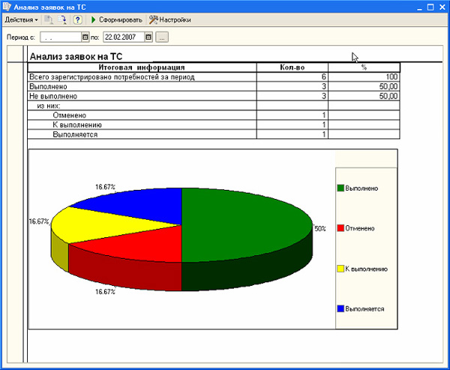The height and width of the screenshot is (370, 450).
Task: Click the empty Период с date field
Action: click(x=61, y=37)
